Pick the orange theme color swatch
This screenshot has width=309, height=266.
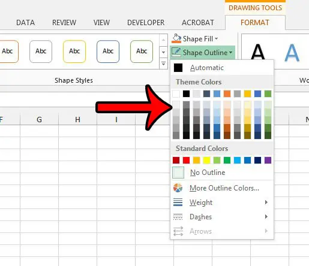(x=227, y=93)
